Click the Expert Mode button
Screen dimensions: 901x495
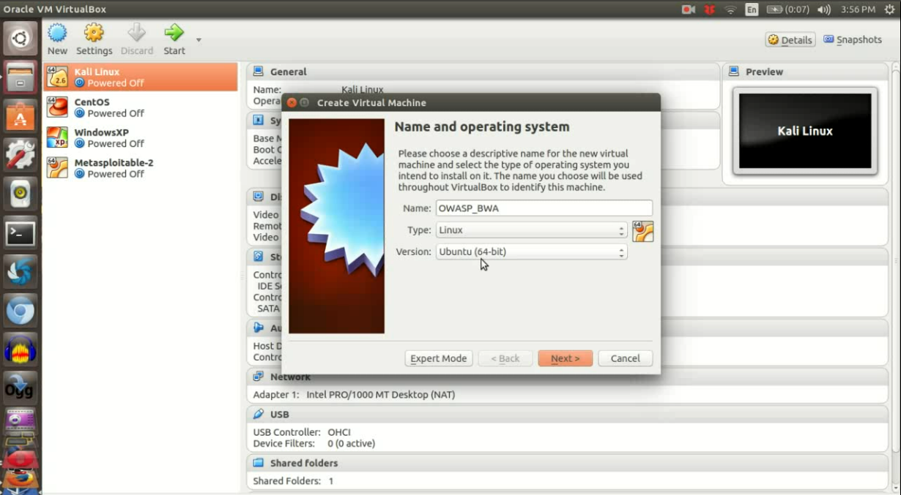pyautogui.click(x=438, y=358)
